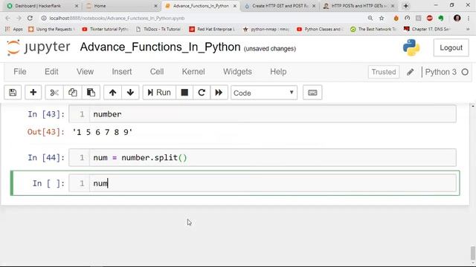Open Using the Requests bookmark

tap(51, 29)
